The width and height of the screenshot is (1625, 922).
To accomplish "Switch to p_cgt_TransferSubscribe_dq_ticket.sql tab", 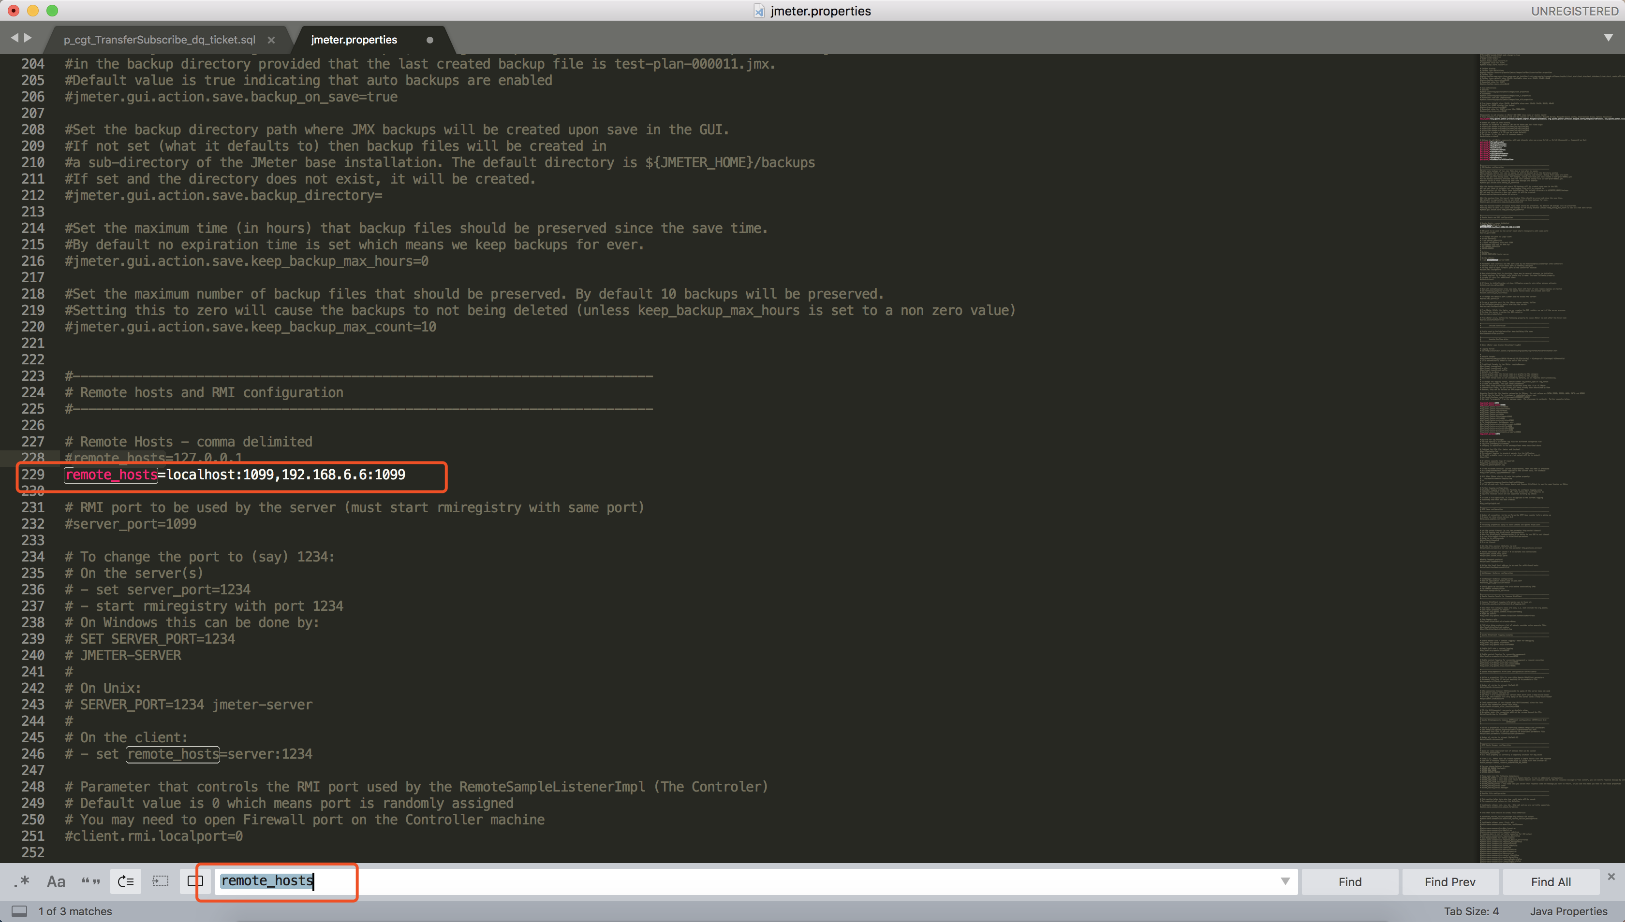I will [159, 40].
